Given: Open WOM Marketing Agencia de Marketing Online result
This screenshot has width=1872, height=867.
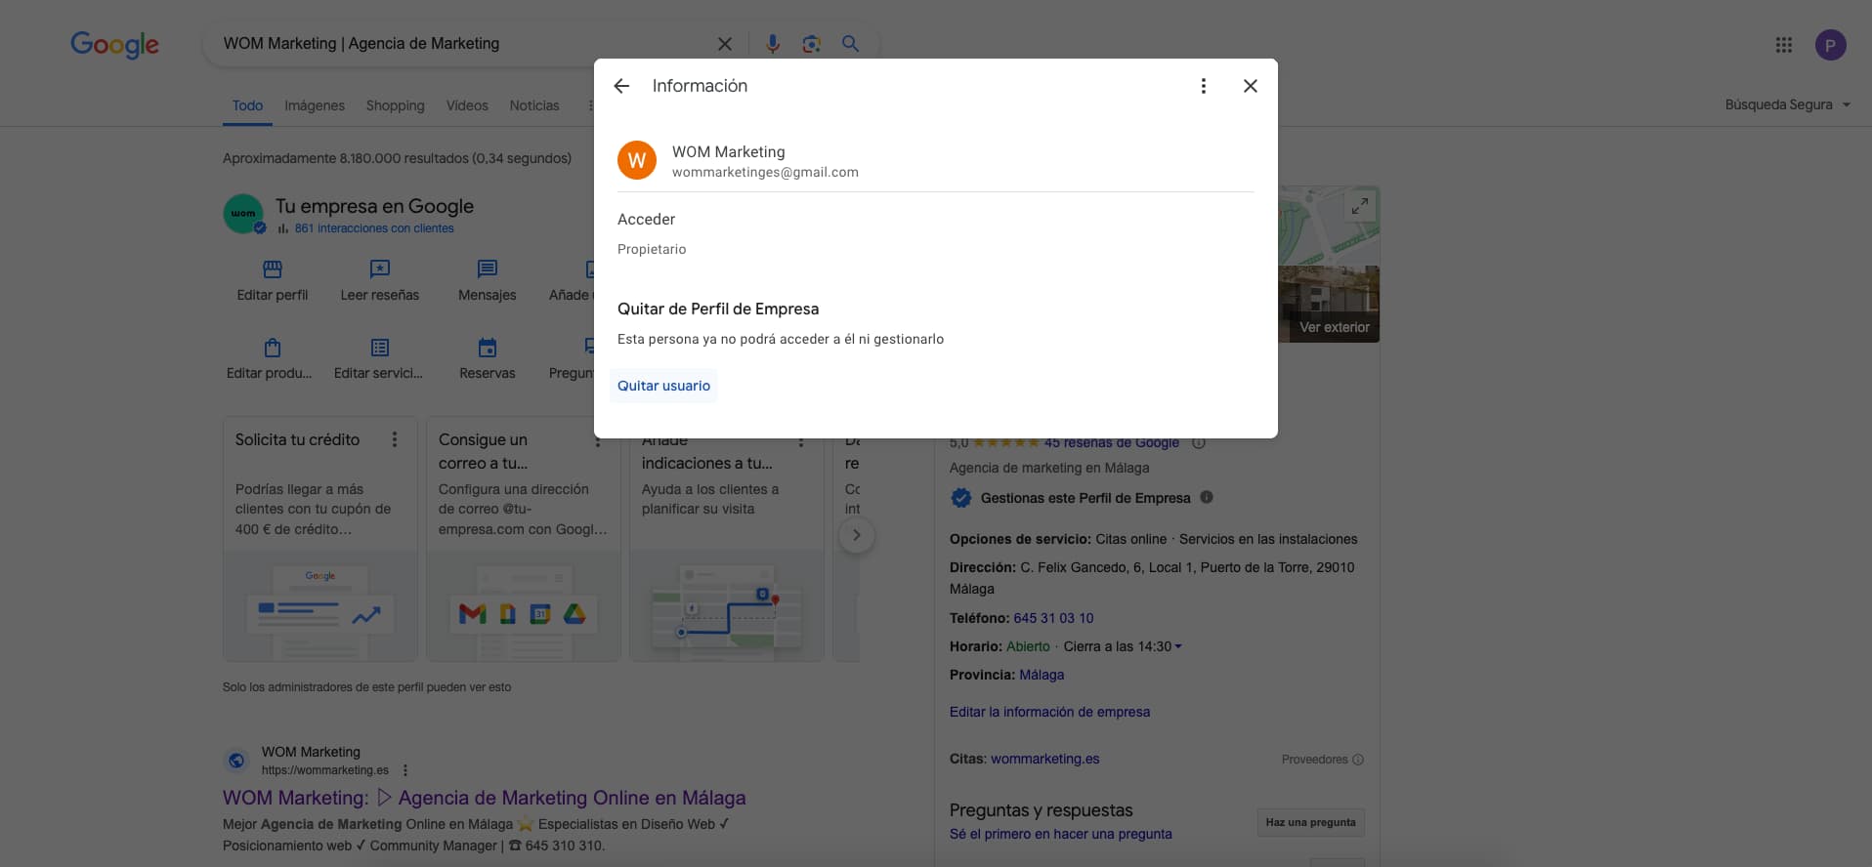Looking at the screenshot, I should (x=484, y=798).
